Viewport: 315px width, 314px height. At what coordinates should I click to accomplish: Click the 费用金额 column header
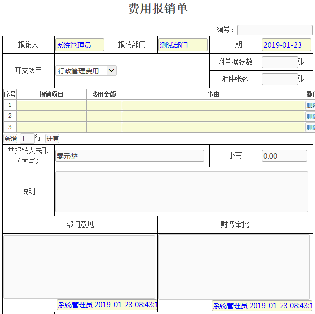point(104,94)
